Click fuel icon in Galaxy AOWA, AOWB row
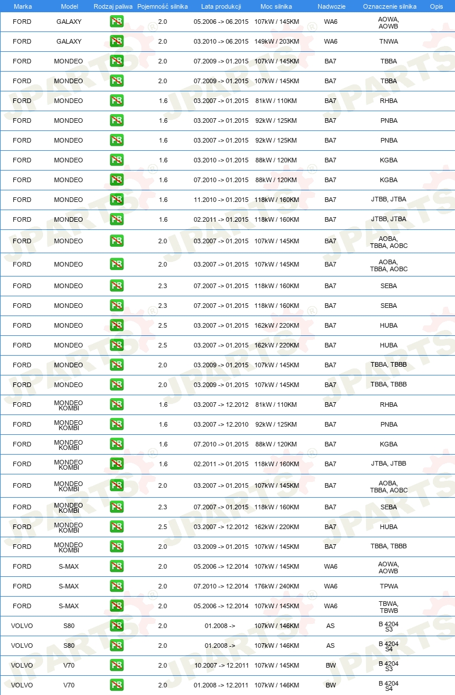455x695 pixels. pos(116,22)
